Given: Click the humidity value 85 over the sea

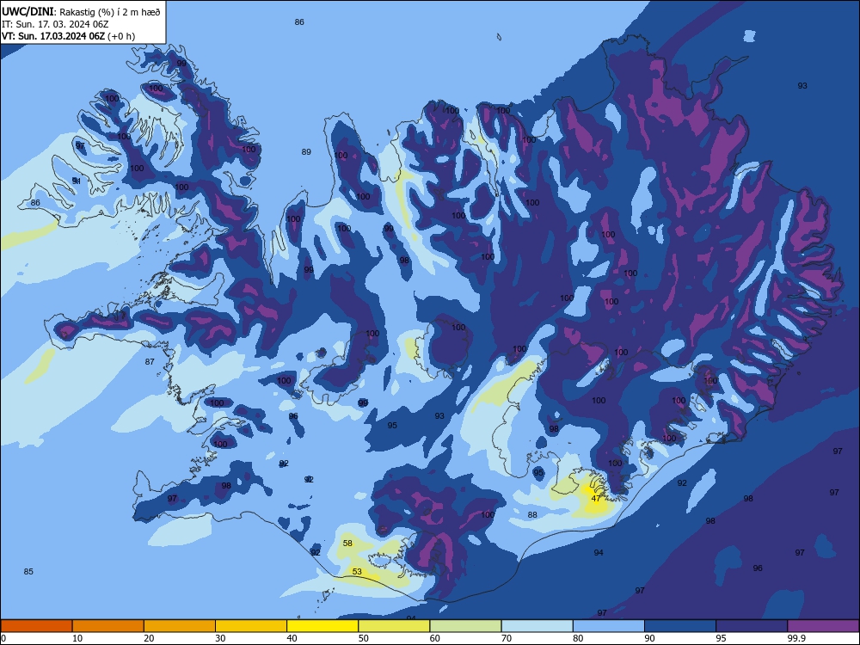Looking at the screenshot, I should (28, 572).
